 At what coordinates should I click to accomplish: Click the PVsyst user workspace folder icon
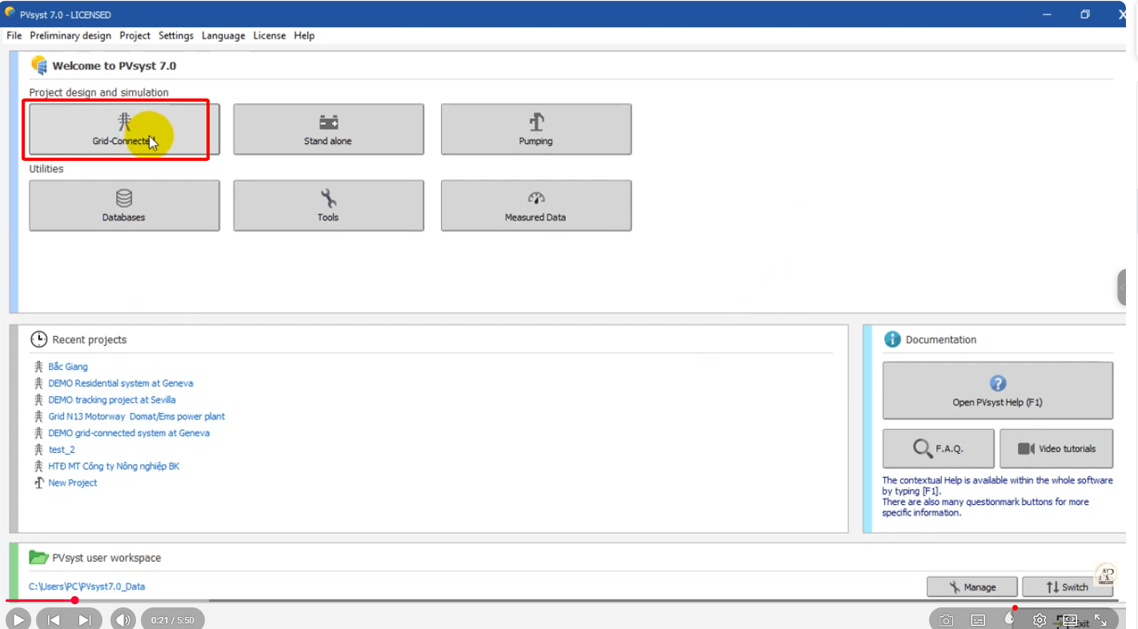tap(38, 557)
